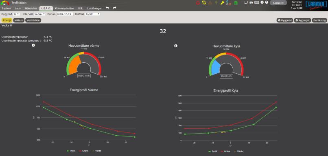The width and height of the screenshot is (328, 156).
Task: Click the Servertid clock display
Action: [x=297, y=5]
